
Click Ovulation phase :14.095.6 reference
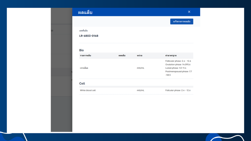tap(178, 64)
